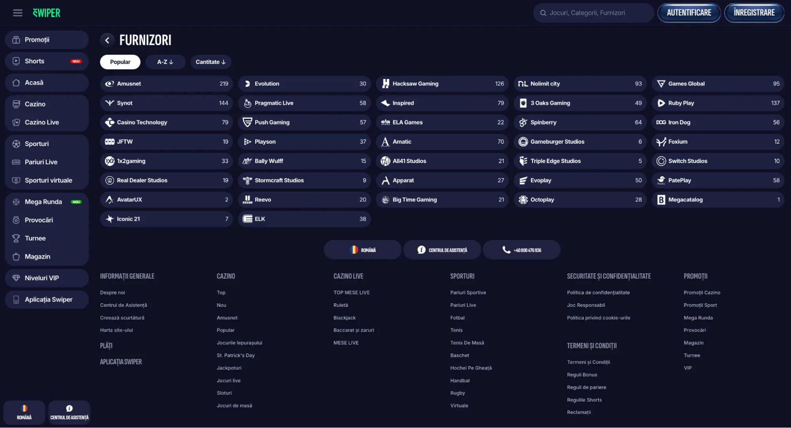The width and height of the screenshot is (791, 428).
Task: Click the games search input field
Action: (x=594, y=13)
